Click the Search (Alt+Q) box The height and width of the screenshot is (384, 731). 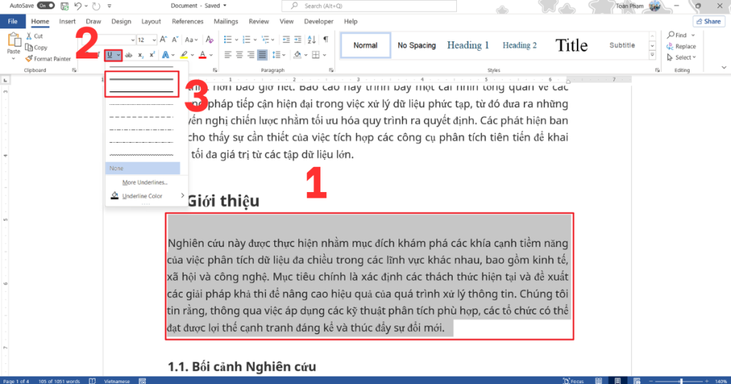pos(369,6)
